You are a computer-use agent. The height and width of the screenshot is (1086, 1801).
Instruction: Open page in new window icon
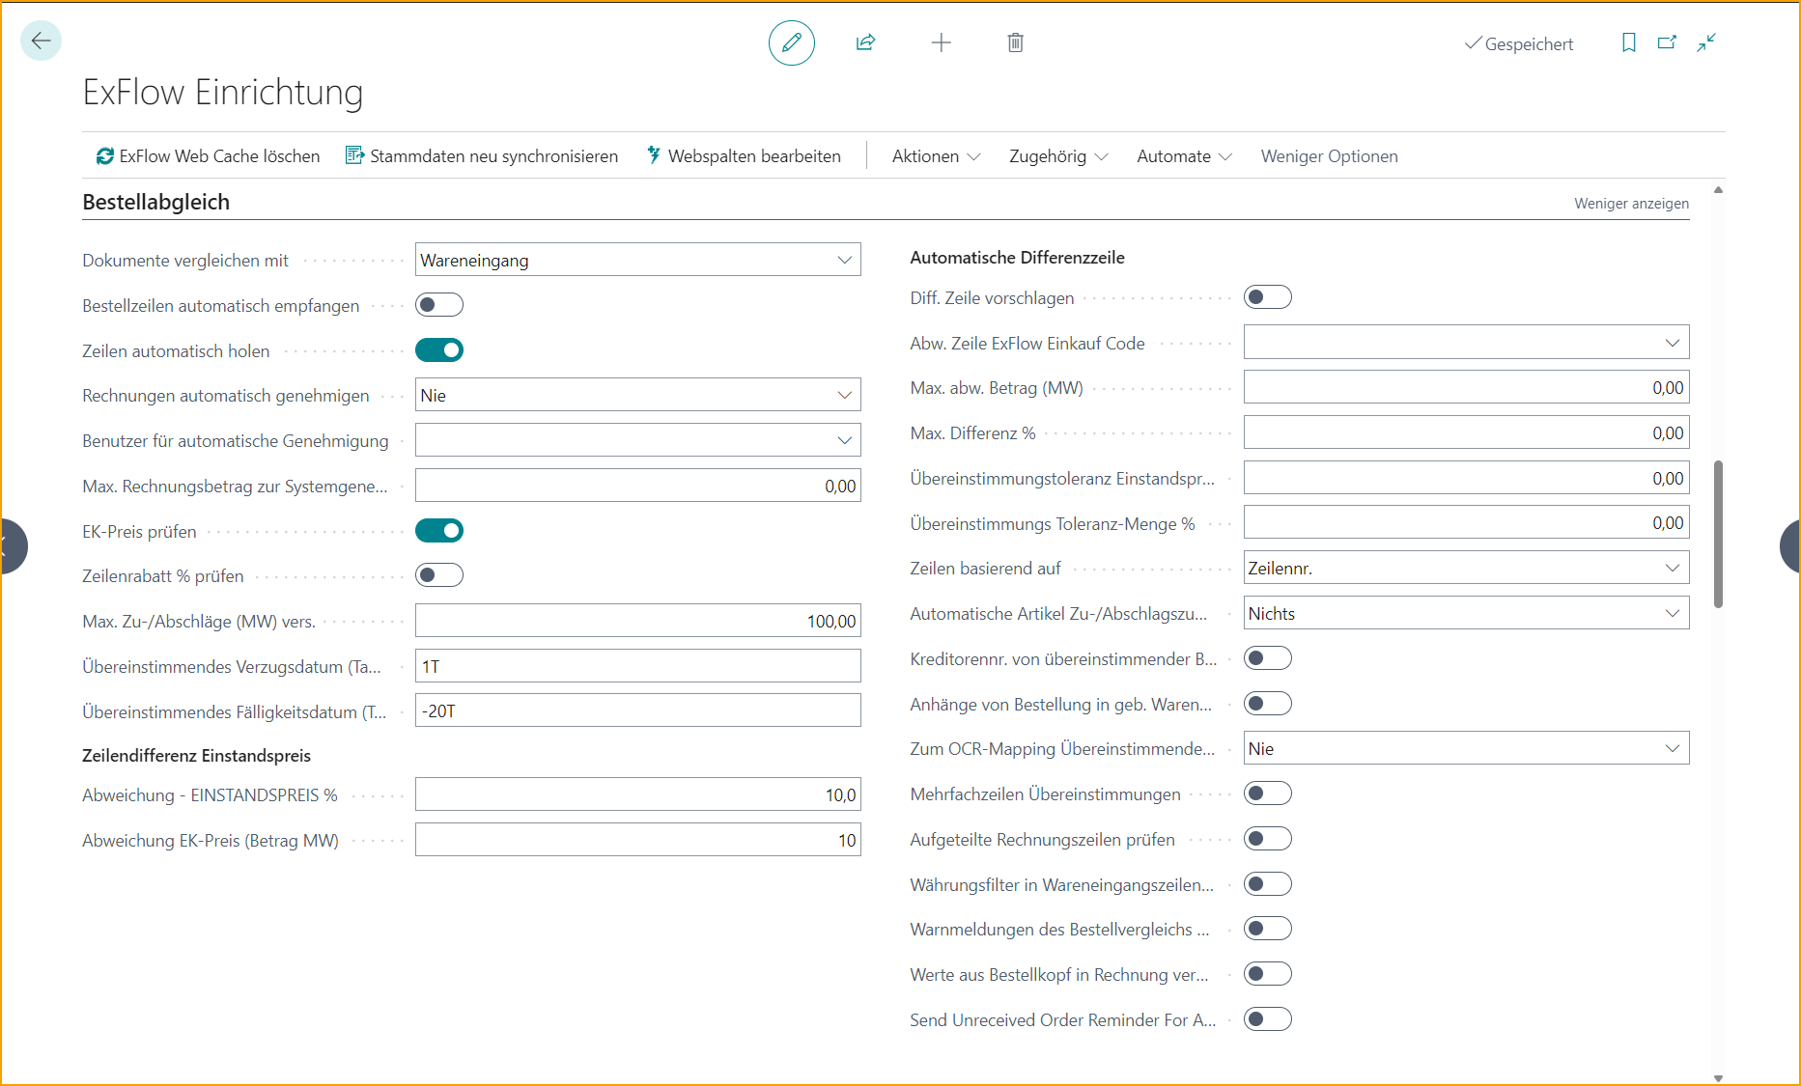tap(1668, 42)
